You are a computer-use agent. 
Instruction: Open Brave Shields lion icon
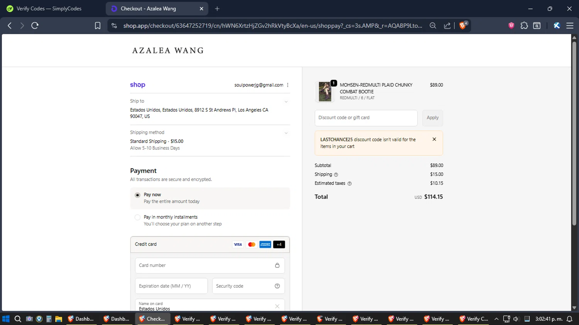(x=463, y=25)
